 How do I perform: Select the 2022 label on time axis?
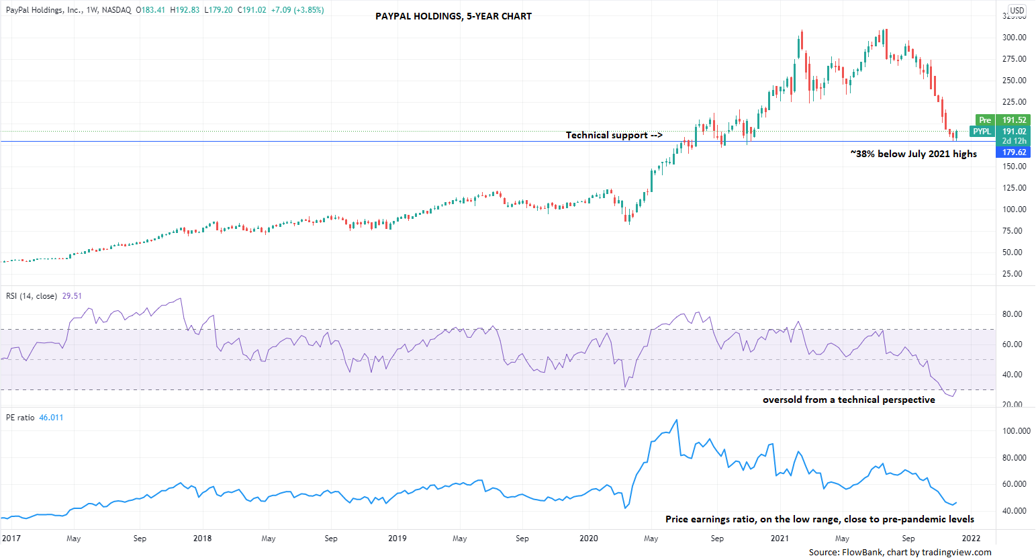point(971,539)
